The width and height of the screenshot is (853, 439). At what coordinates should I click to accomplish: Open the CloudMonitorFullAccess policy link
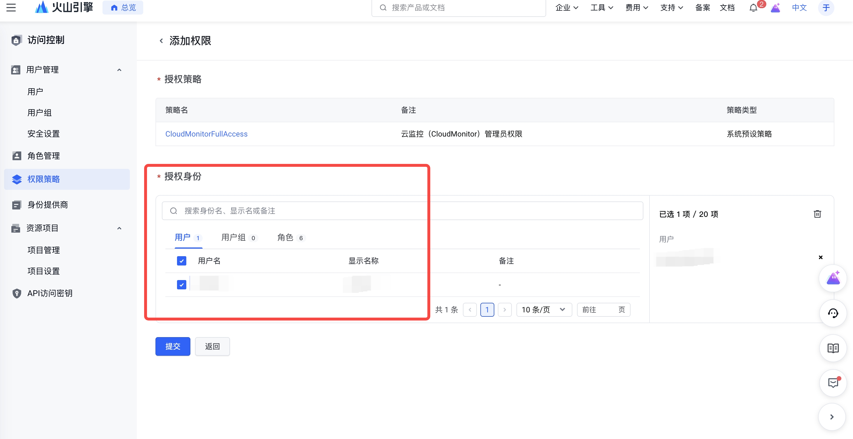click(206, 134)
